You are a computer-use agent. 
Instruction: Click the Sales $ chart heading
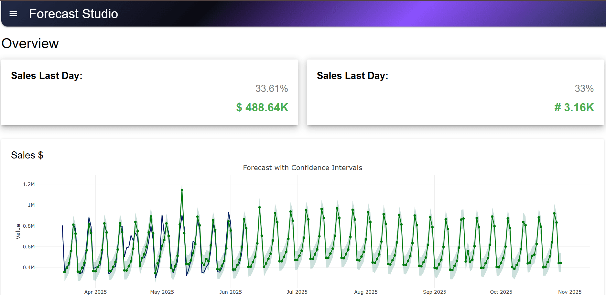click(27, 155)
